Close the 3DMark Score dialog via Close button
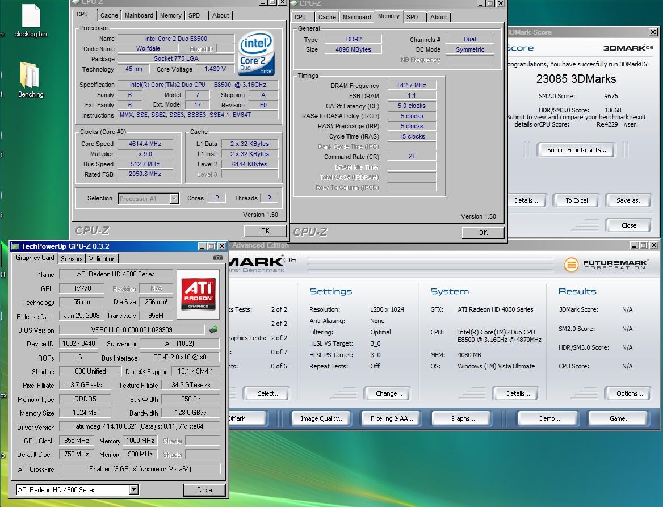Image resolution: width=663 pixels, height=507 pixels. tap(629, 225)
